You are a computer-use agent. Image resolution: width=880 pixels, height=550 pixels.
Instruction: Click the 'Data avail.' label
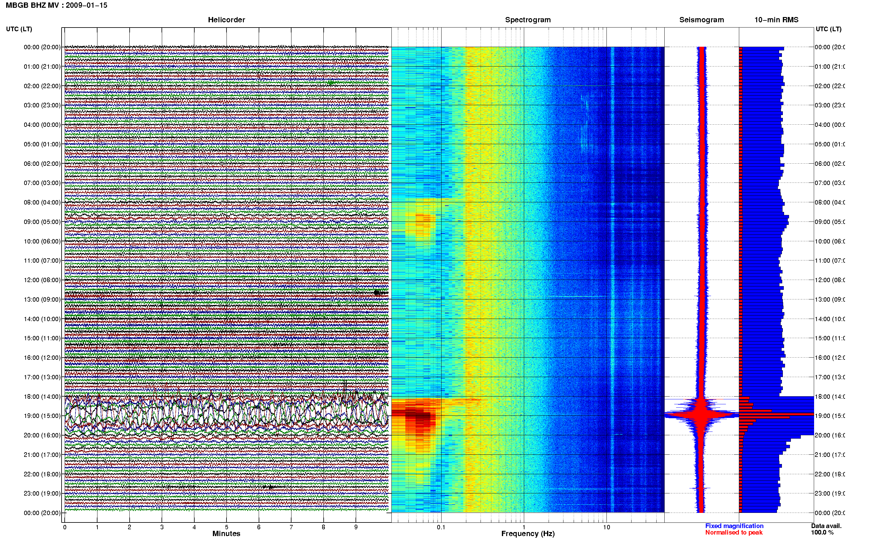826,526
